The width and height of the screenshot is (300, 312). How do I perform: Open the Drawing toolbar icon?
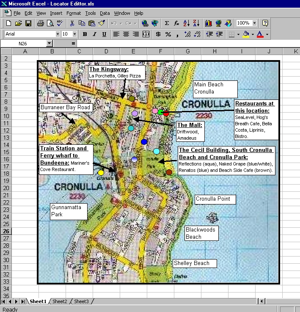pyautogui.click(x=228, y=23)
